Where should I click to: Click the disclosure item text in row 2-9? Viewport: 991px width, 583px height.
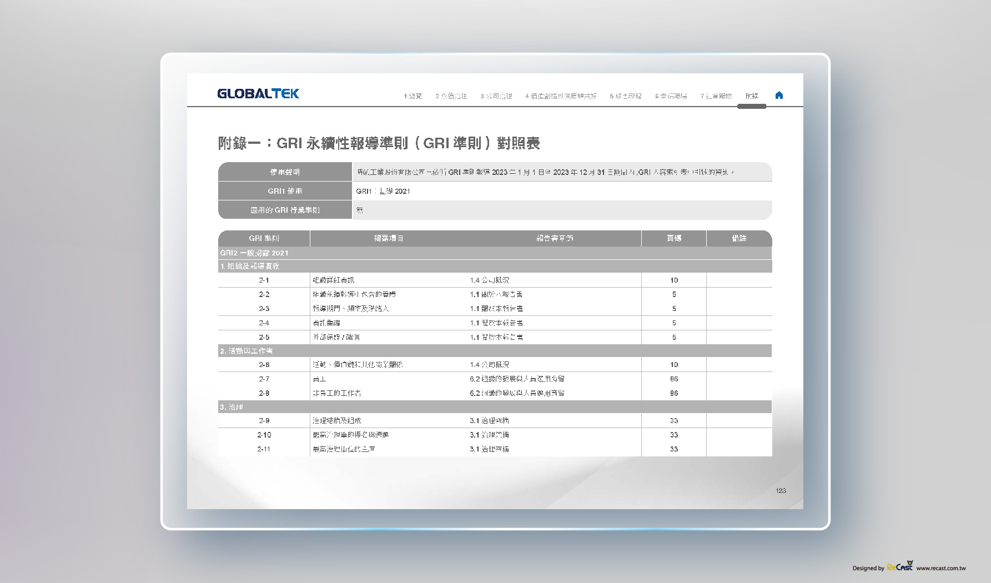(x=336, y=421)
